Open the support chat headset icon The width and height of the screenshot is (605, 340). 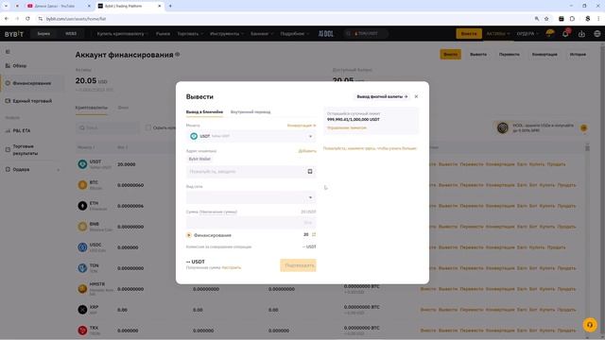click(x=590, y=325)
